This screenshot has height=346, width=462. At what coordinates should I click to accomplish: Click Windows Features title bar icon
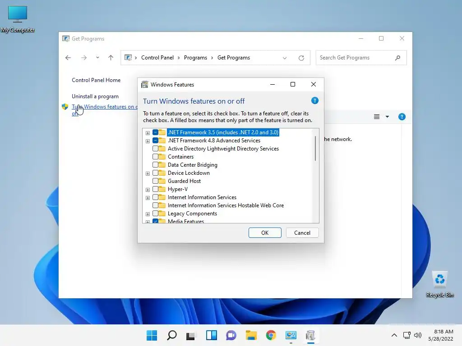click(x=145, y=85)
